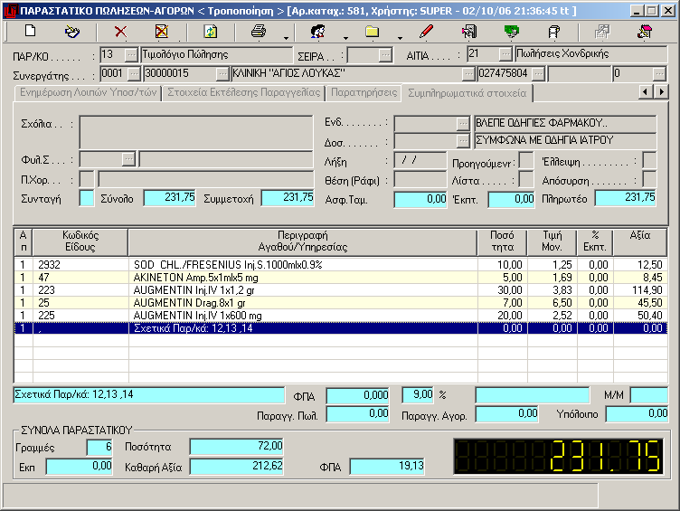Click the Ασφ.Ταμ. amount field
680x511 pixels.
(420, 199)
